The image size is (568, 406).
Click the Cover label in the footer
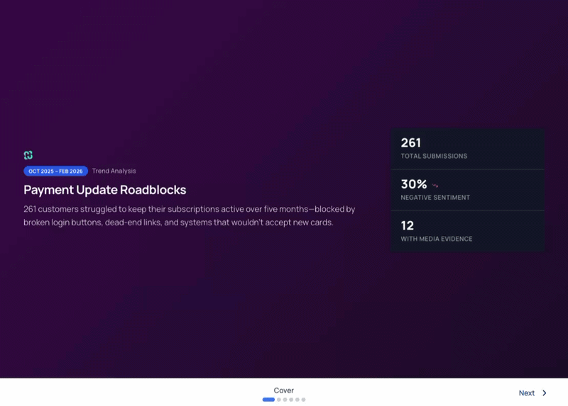coord(283,390)
